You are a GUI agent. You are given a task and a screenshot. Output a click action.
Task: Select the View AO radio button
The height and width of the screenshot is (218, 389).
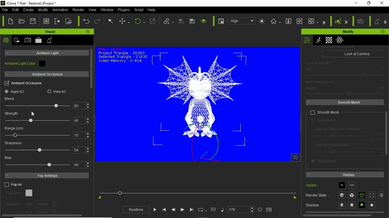coord(49,91)
